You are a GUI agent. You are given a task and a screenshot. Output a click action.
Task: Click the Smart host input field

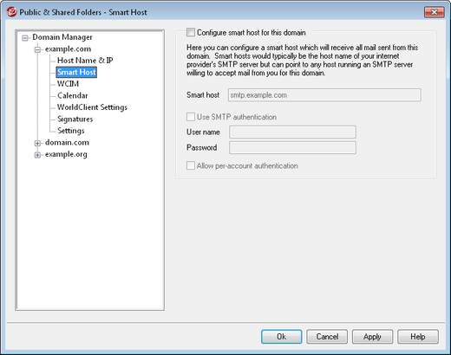click(324, 95)
